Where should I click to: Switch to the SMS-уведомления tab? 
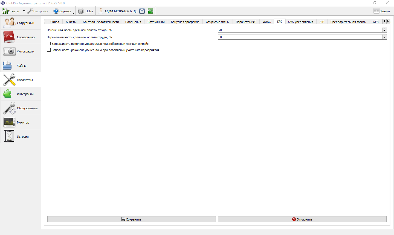pyautogui.click(x=301, y=22)
